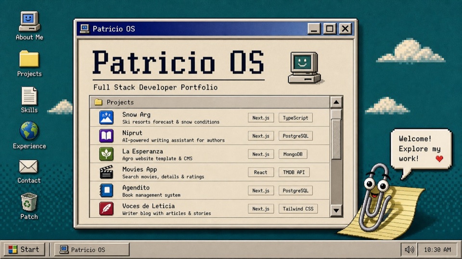Viewport: 462px width, 259px height.
Task: Click the Projects header label in list
Action: [x=120, y=102]
